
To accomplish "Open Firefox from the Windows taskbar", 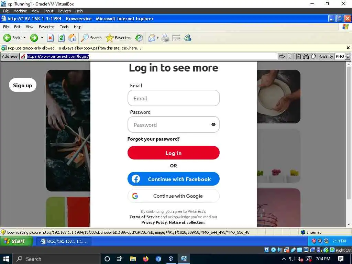I will [x=146, y=259].
